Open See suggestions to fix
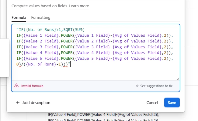 (154, 86)
